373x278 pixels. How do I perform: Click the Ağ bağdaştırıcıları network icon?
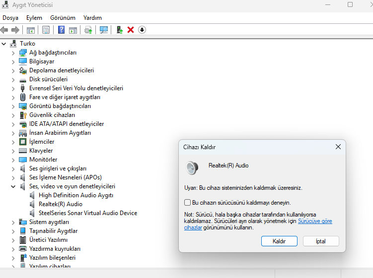[23, 53]
